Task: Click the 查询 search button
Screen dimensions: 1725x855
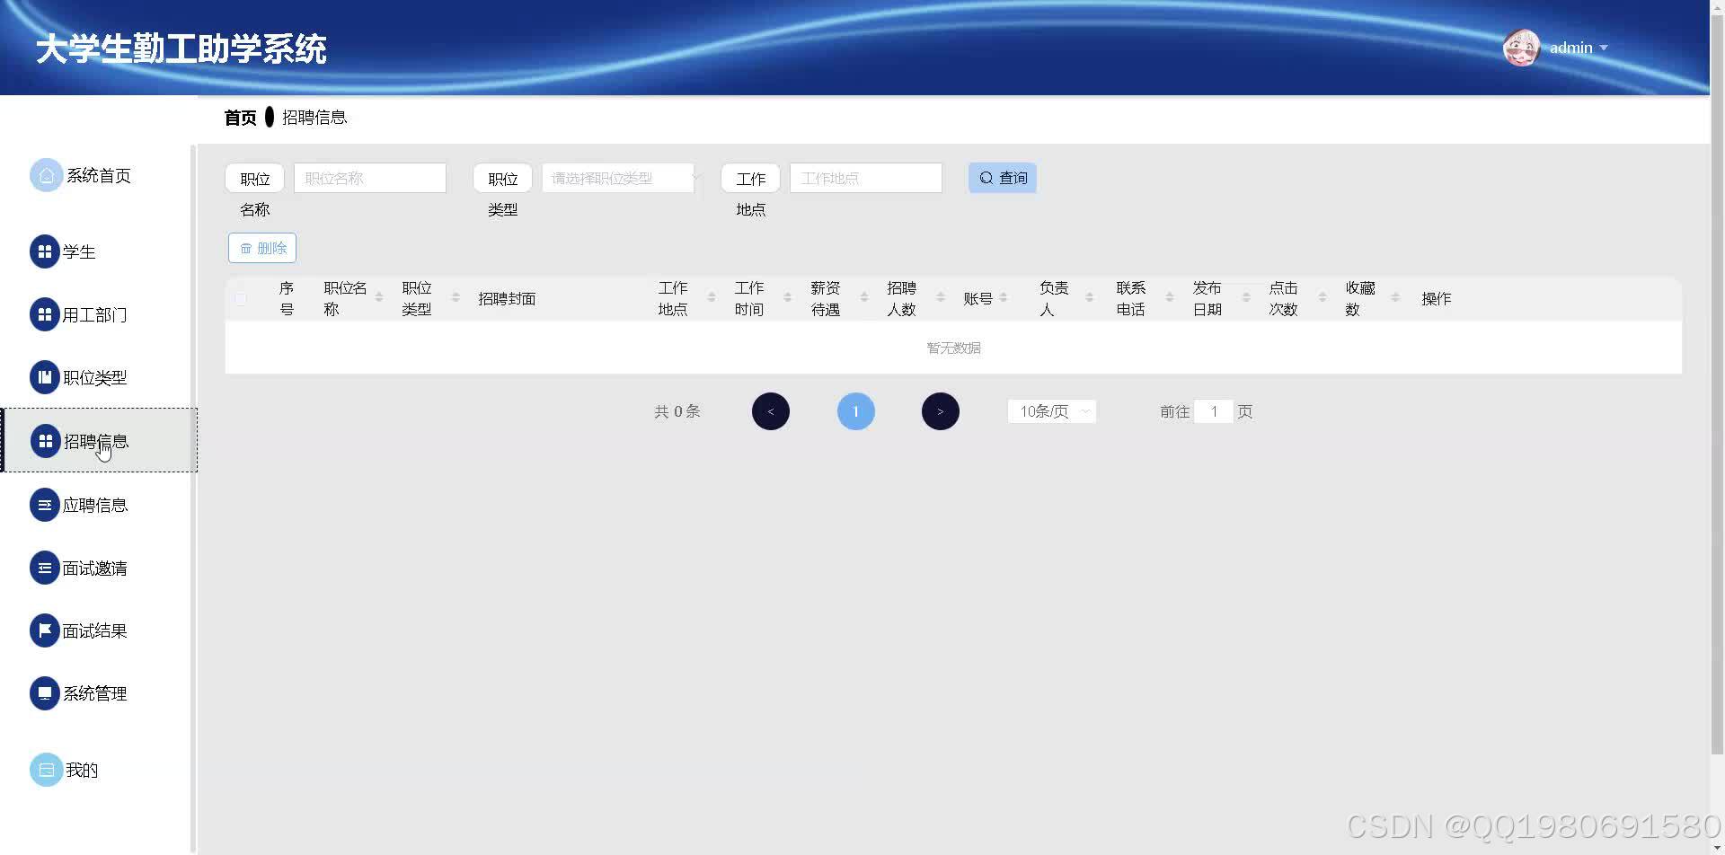Action: point(1002,177)
